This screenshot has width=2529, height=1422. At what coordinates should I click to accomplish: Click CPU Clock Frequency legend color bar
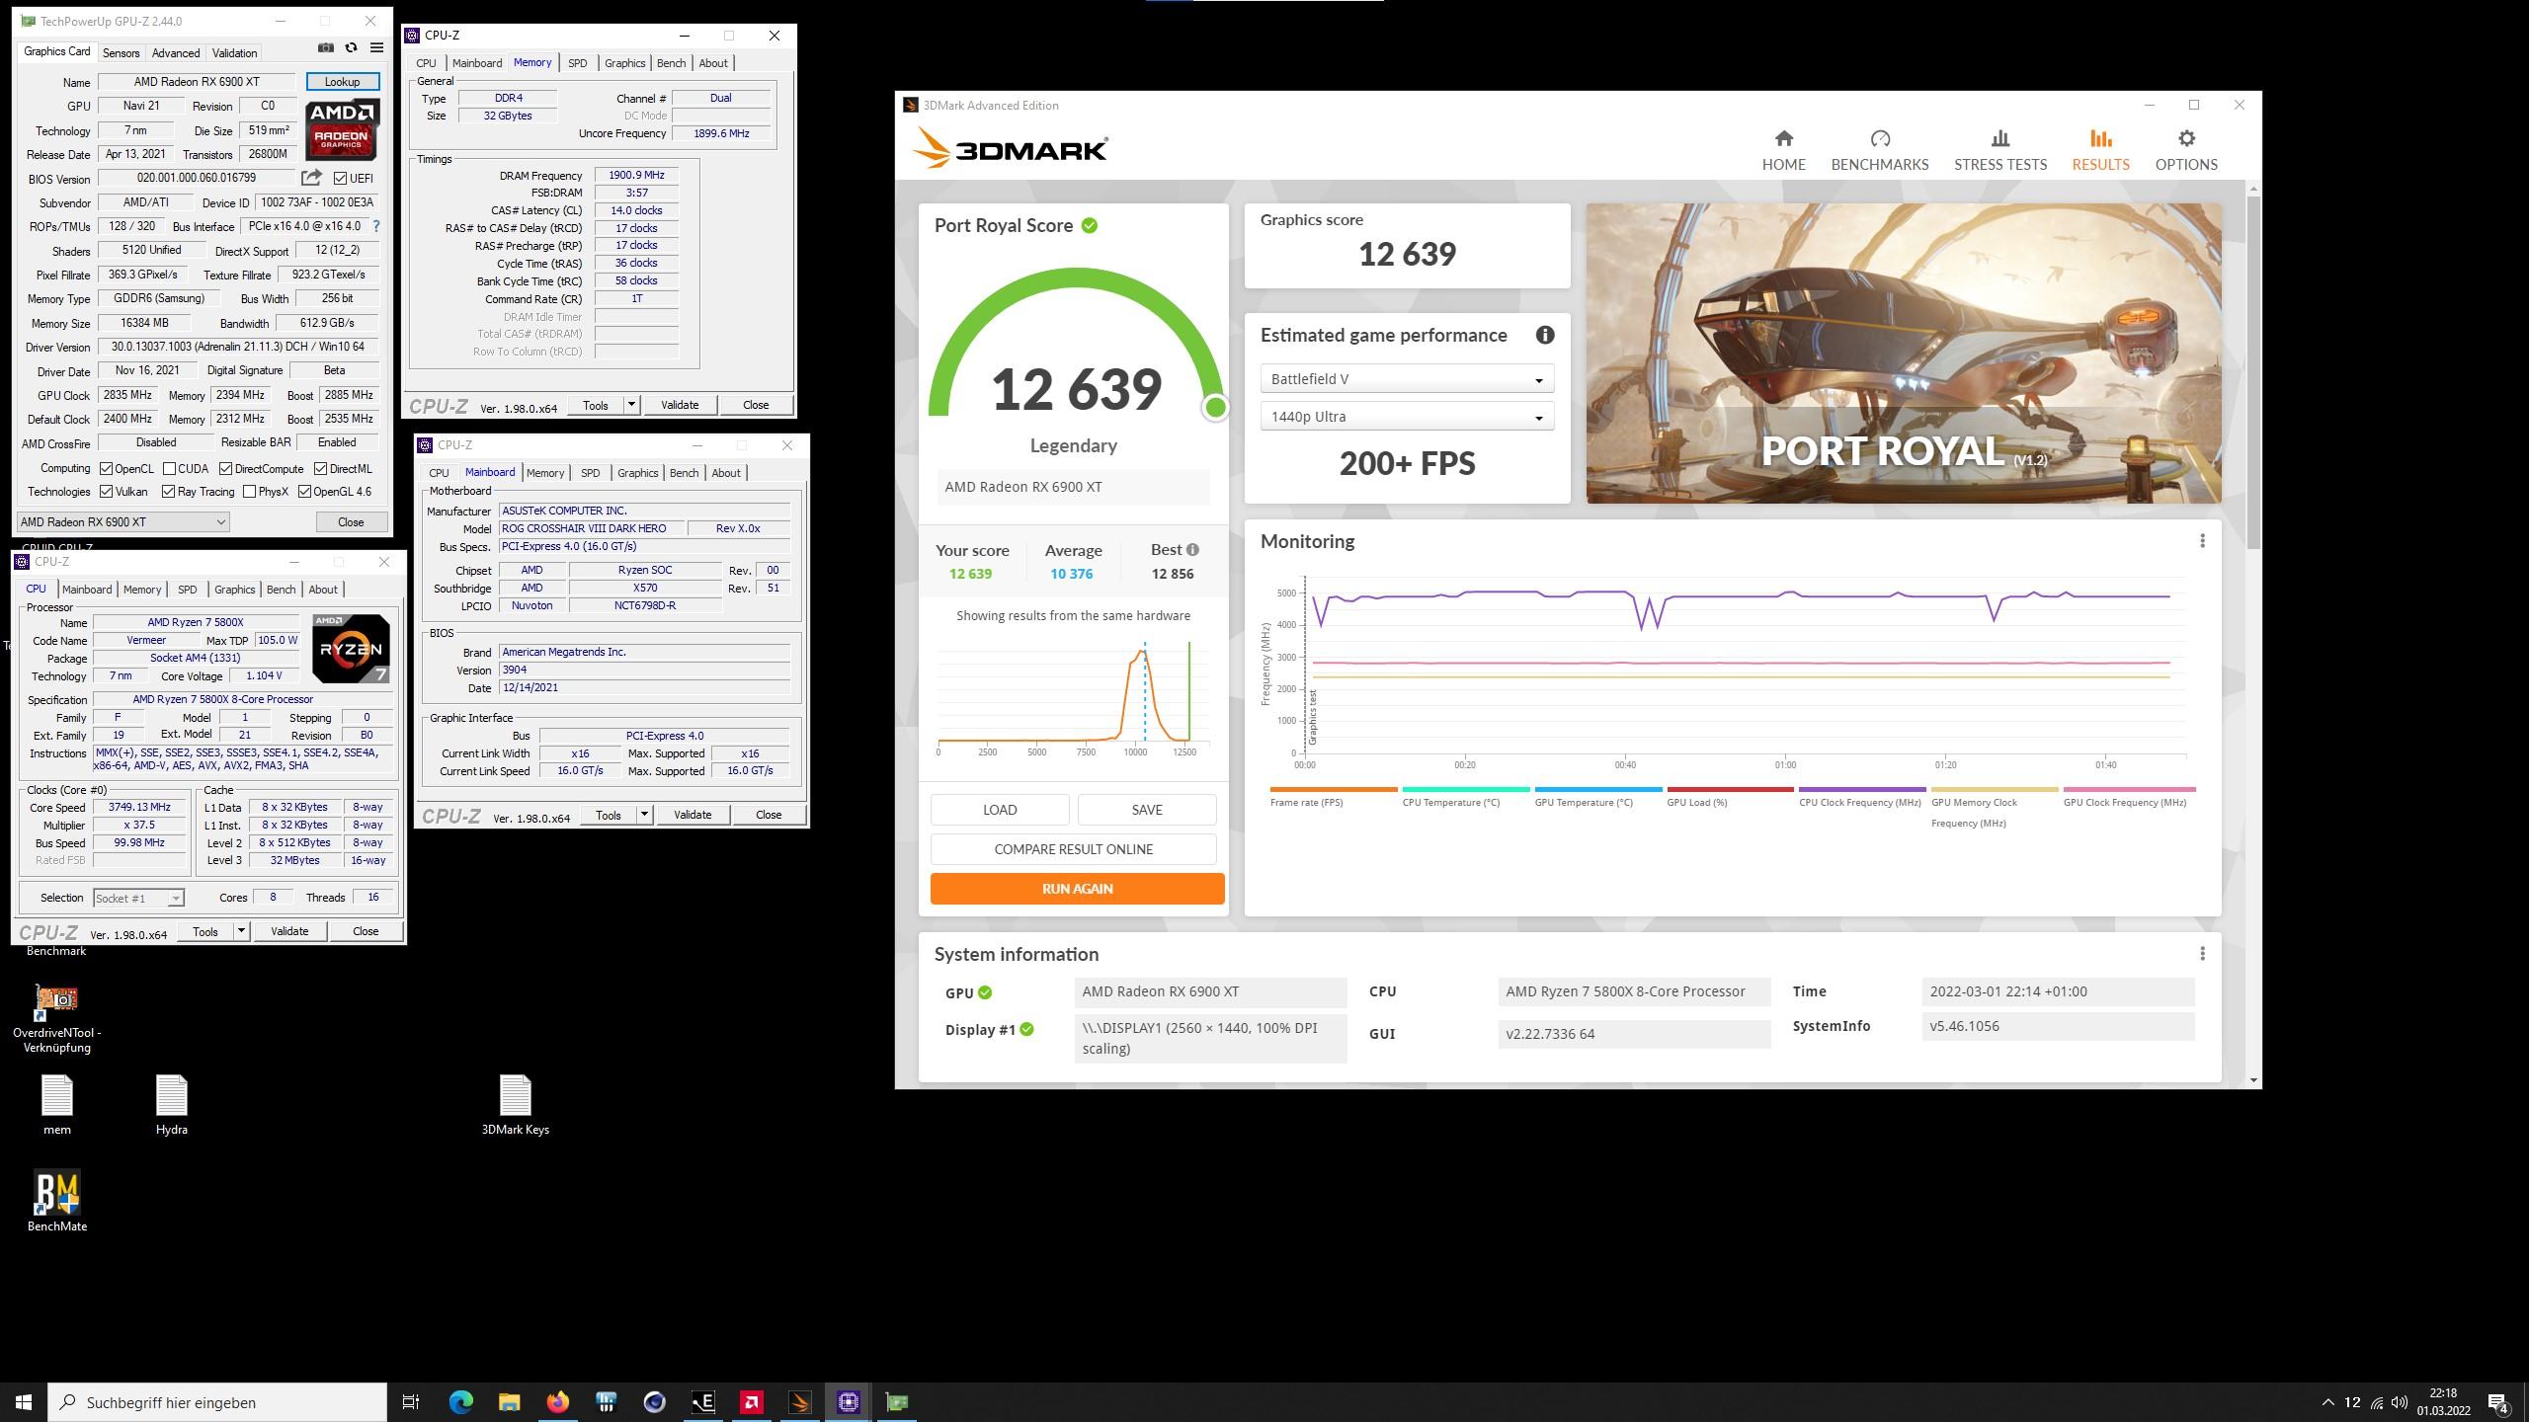tap(1862, 789)
